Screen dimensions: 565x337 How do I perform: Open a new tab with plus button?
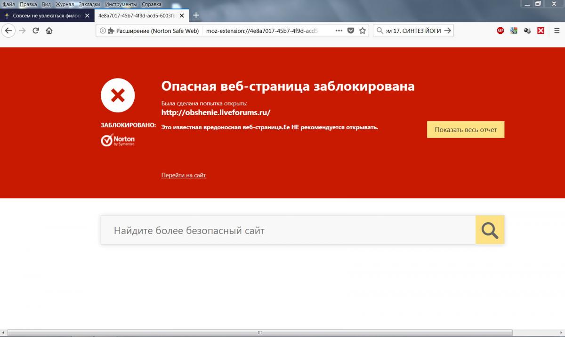pyautogui.click(x=196, y=15)
